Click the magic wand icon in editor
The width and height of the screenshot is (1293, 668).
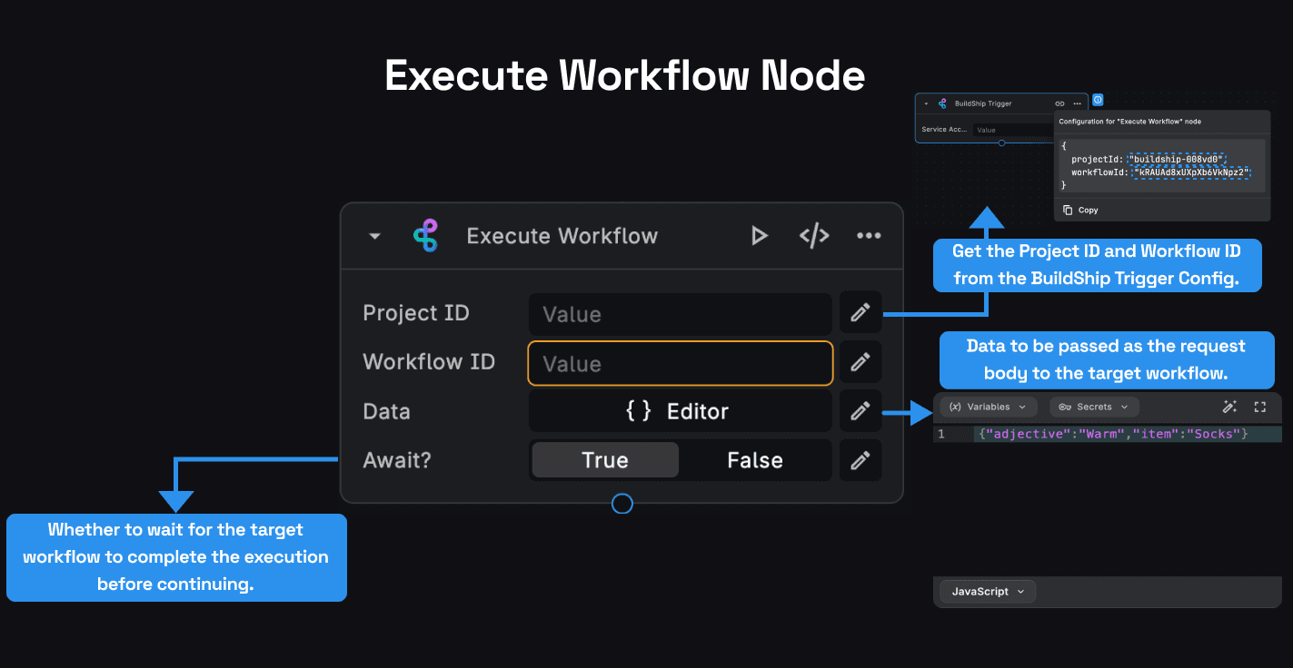[1229, 407]
